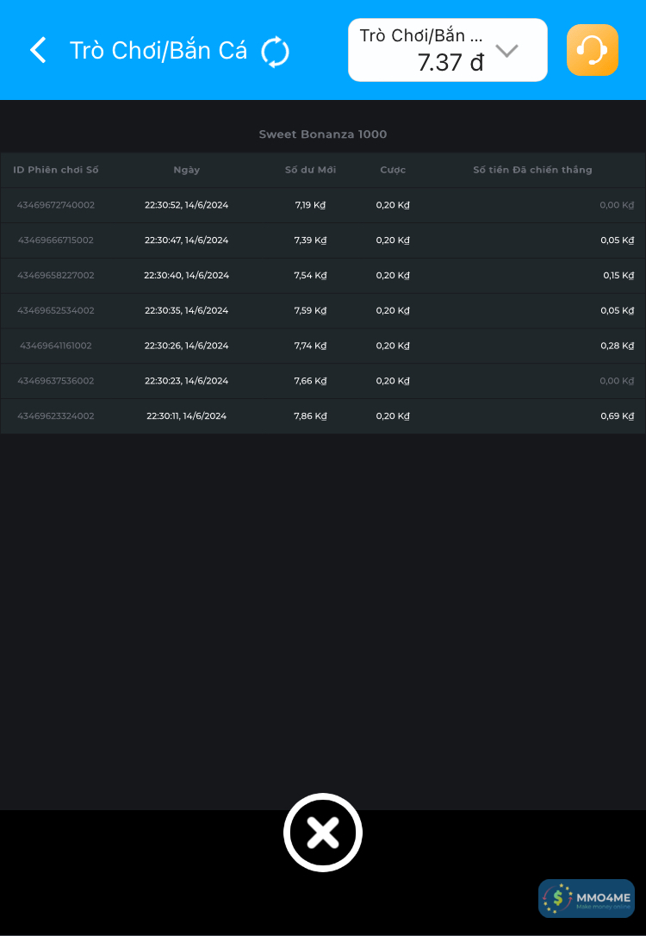The width and height of the screenshot is (646, 936).
Task: Tap the back arrow icon
Action: [x=39, y=50]
